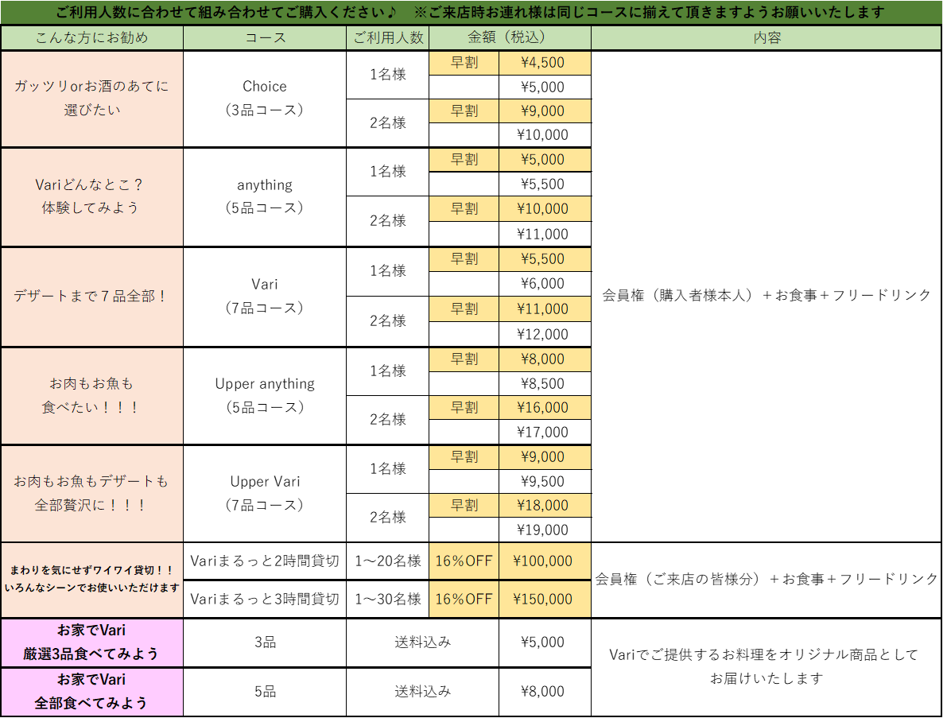
Task: Click the Choice (3品コース) course cell
Action: [x=265, y=99]
